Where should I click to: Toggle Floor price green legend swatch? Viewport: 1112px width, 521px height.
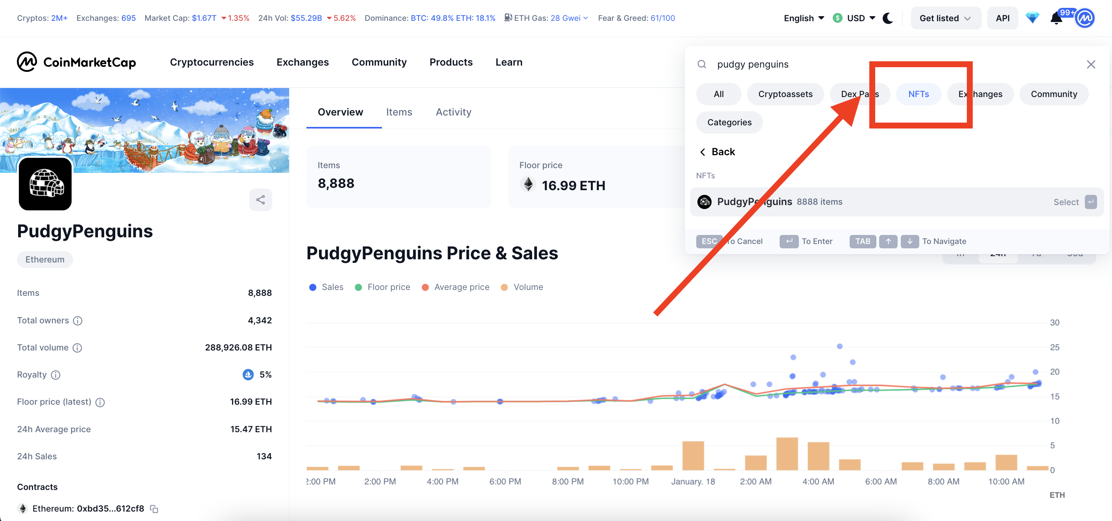(358, 287)
